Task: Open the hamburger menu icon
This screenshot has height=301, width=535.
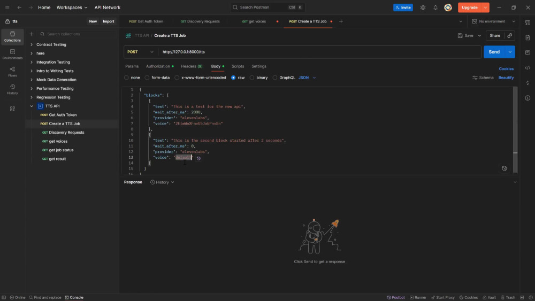Action: click(7, 7)
